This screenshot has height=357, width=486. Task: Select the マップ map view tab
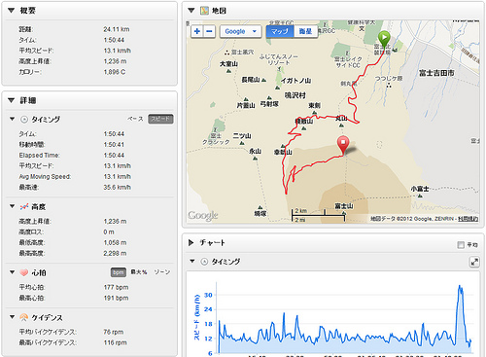point(280,31)
